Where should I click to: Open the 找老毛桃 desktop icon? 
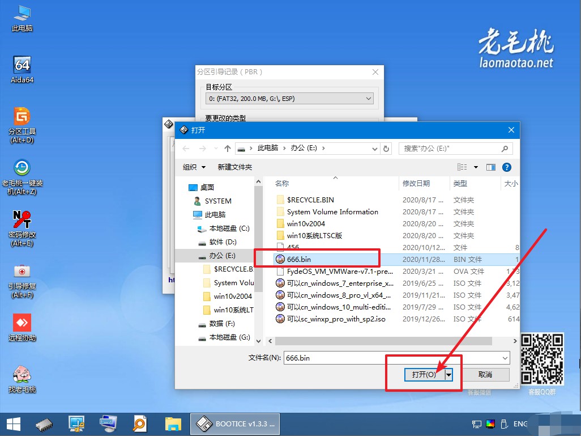[22, 379]
